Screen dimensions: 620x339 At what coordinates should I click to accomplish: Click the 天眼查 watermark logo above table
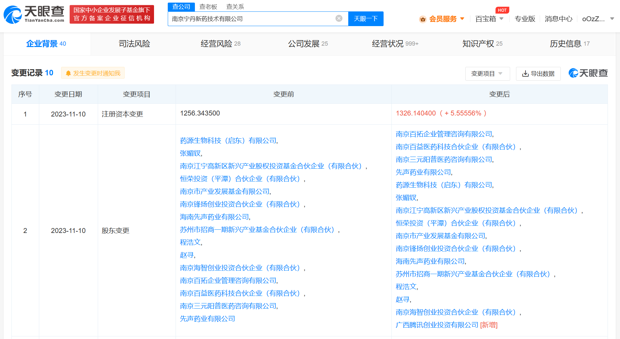[588, 73]
